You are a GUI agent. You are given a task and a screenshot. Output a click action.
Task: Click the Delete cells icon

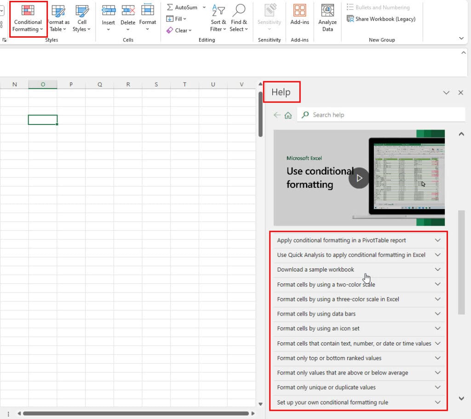(128, 11)
